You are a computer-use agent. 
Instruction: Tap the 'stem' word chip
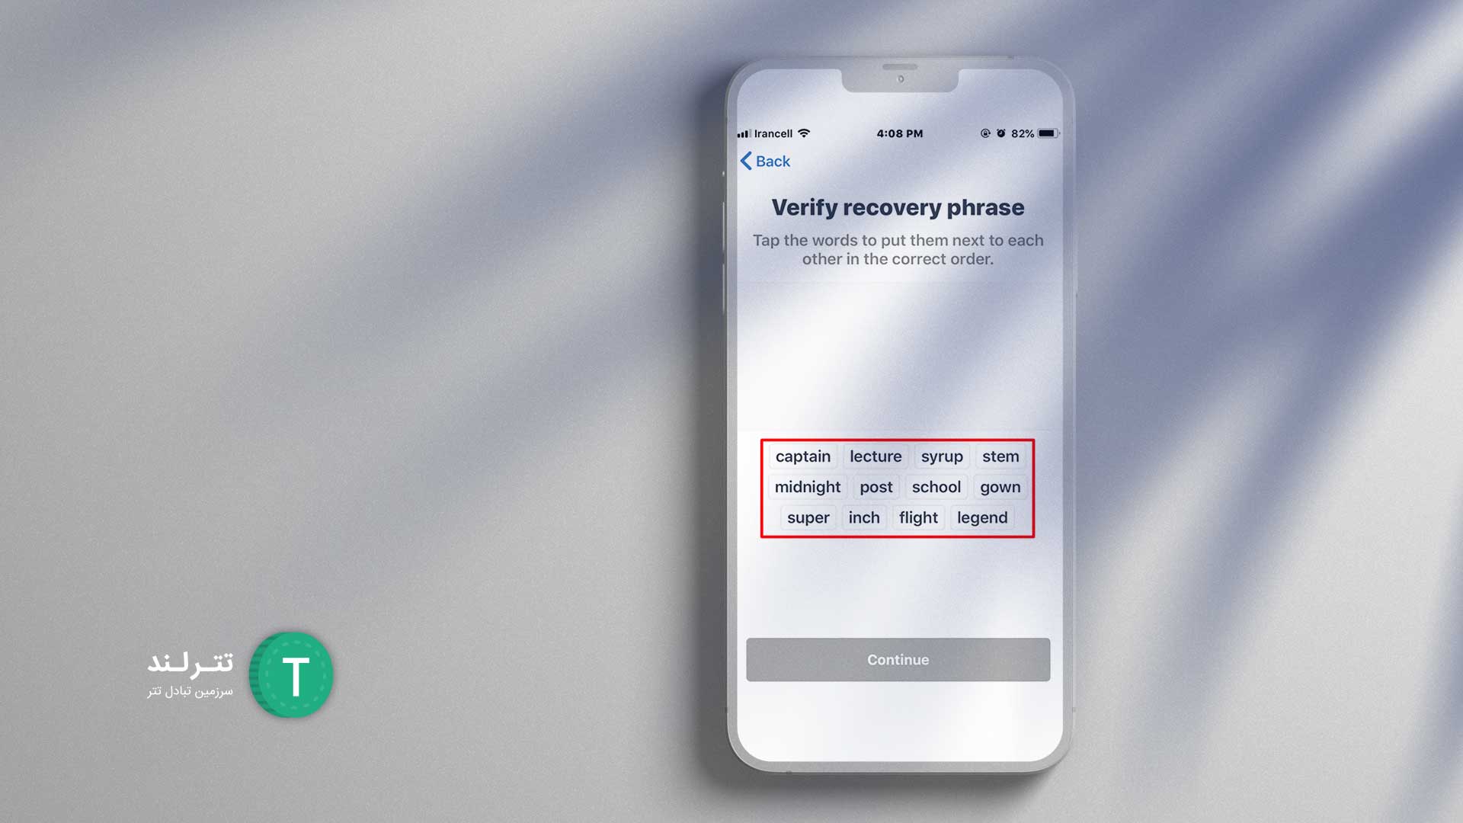point(1000,456)
